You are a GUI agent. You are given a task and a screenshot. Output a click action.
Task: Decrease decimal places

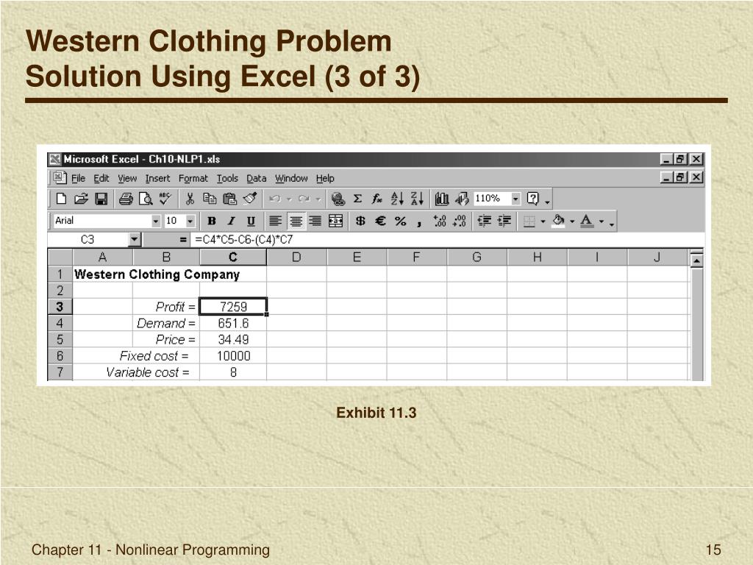point(460,221)
